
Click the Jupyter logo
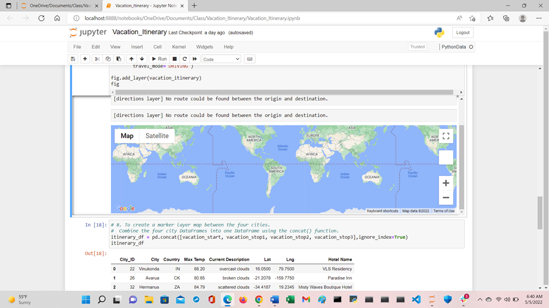click(x=88, y=32)
